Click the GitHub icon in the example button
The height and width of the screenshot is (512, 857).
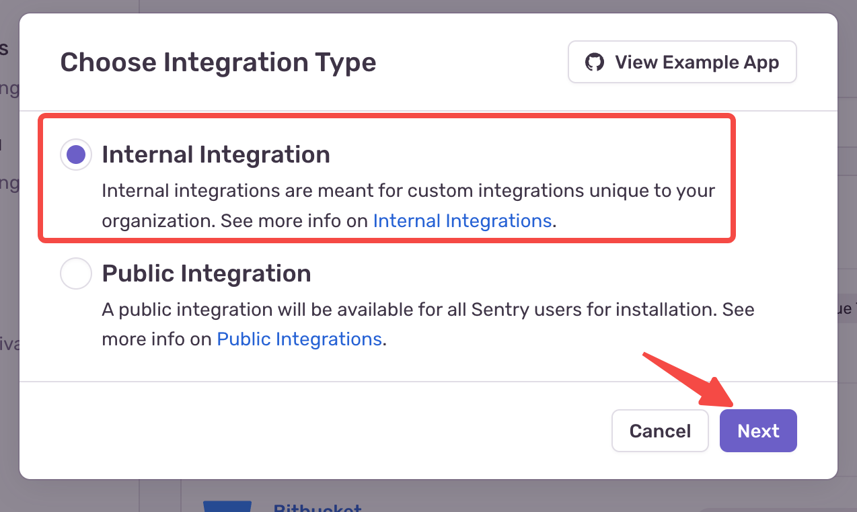click(x=594, y=62)
